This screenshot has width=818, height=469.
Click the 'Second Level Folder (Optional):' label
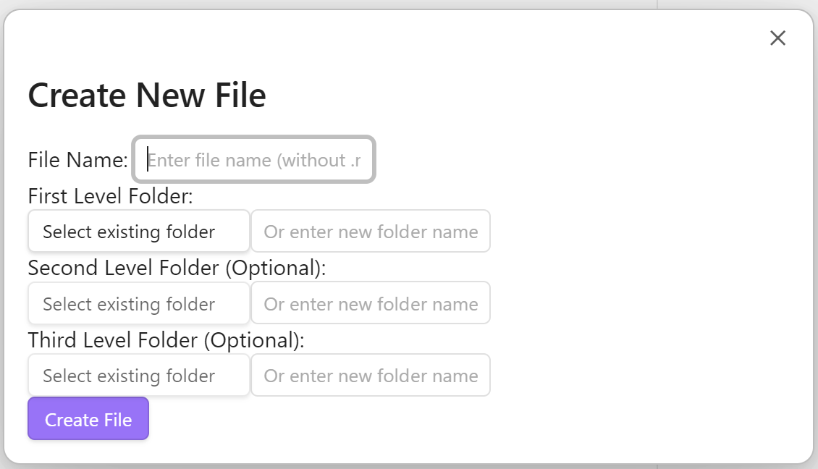tap(177, 268)
